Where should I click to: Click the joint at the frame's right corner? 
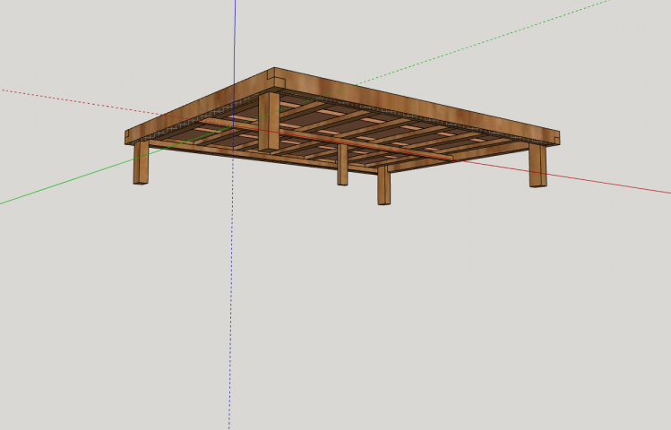555,139
